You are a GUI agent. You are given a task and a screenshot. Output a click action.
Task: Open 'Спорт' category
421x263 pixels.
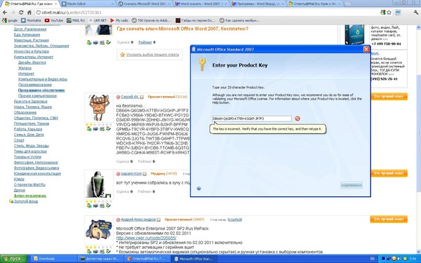(19, 140)
